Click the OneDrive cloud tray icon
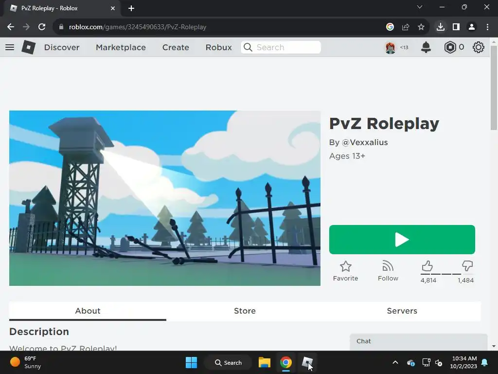This screenshot has height=374, width=498. pyautogui.click(x=410, y=362)
